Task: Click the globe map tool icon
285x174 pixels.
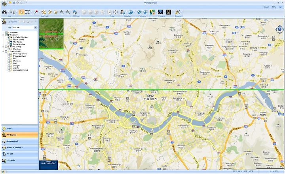Action: [x=56, y=12]
